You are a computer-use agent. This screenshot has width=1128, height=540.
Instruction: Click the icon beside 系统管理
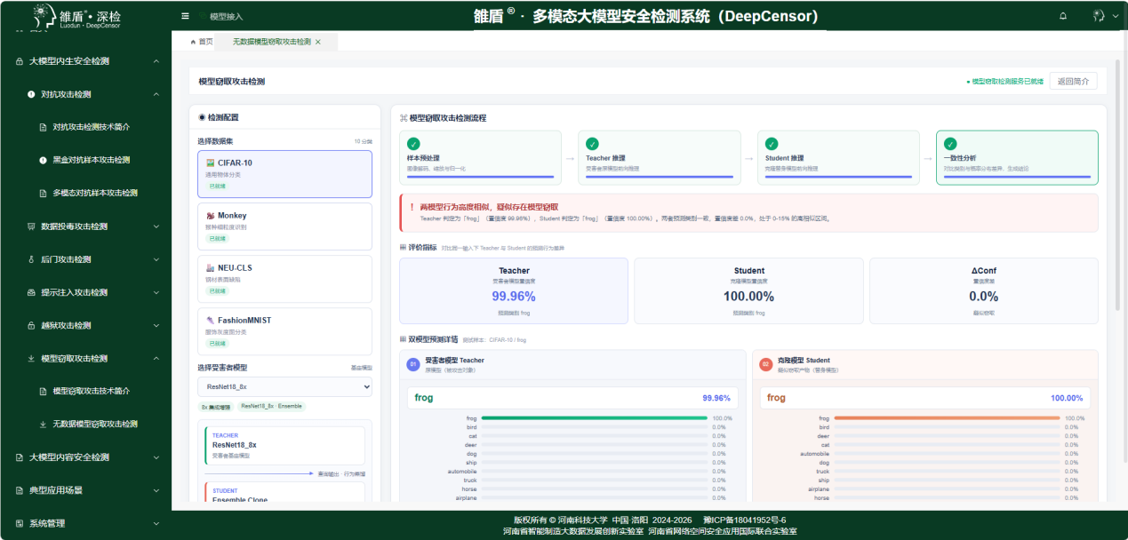click(x=20, y=523)
